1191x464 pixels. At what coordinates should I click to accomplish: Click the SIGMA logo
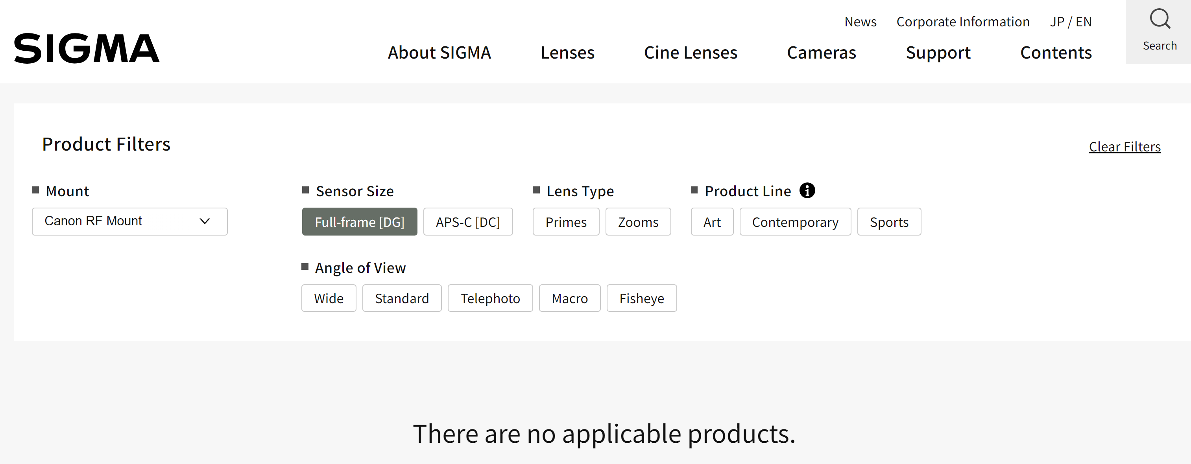click(87, 48)
